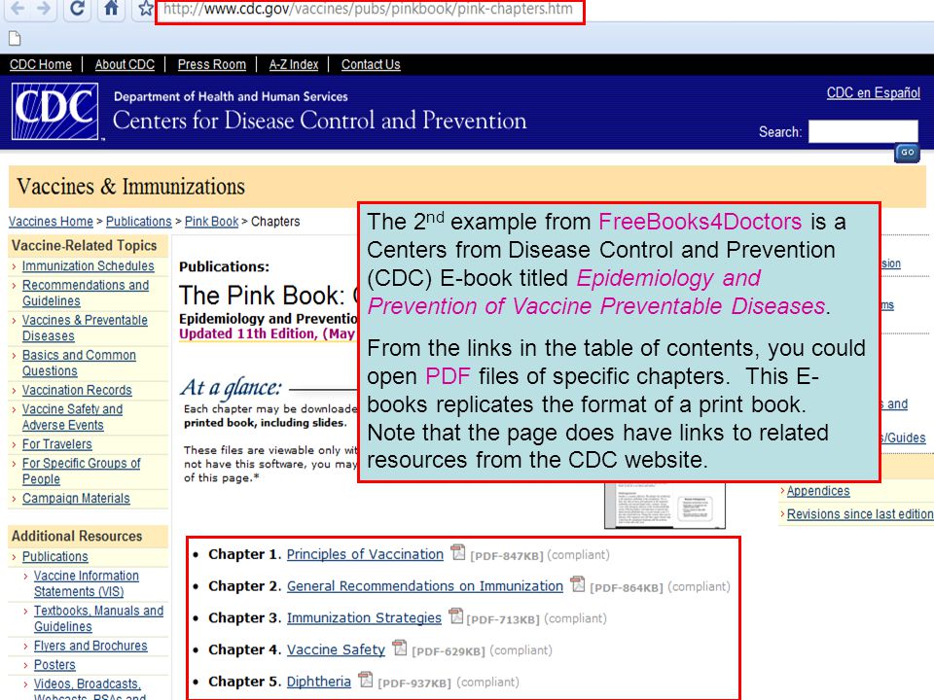This screenshot has height=700, width=934.
Task: Open Recommendations and Guidelines link
Action: (86, 293)
